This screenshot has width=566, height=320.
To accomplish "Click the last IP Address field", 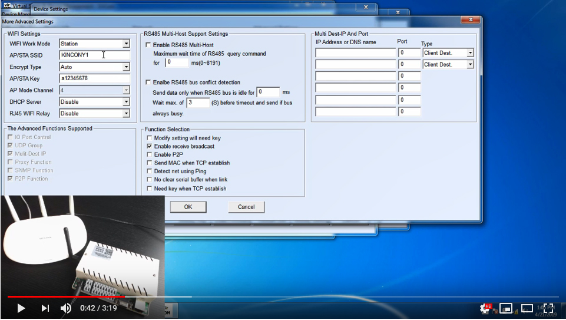I will pos(356,111).
